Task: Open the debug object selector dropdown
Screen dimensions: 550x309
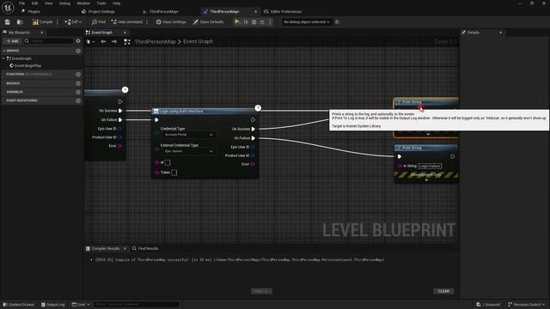Action: click(307, 22)
